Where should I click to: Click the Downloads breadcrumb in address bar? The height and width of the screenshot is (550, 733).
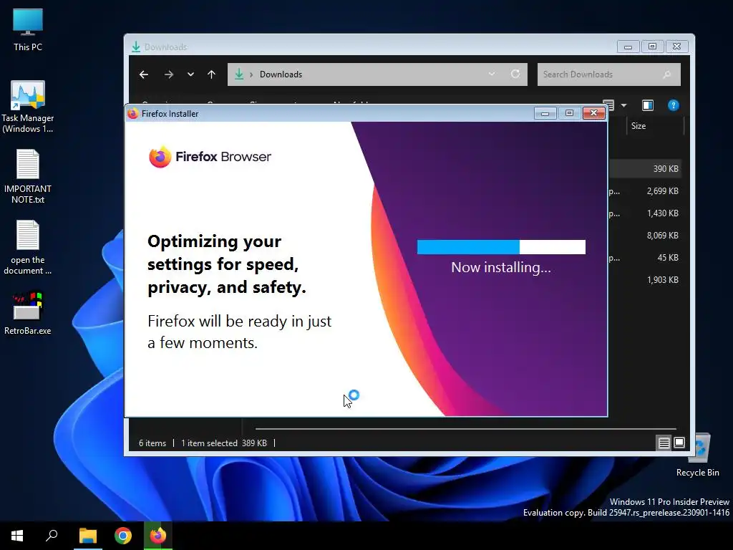(x=281, y=74)
